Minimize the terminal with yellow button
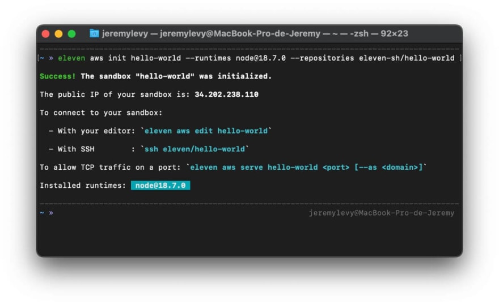Image resolution: width=499 pixels, height=305 pixels. pos(59,34)
